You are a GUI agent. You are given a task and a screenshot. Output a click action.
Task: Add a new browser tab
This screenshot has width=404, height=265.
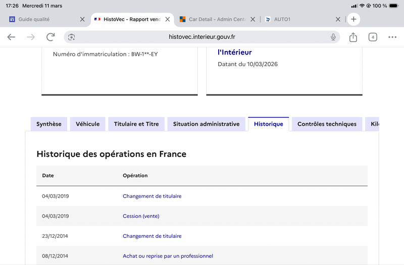[353, 19]
